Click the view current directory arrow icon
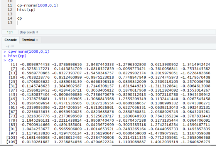Viewport: 216px width, 146px height. pos(12,46)
